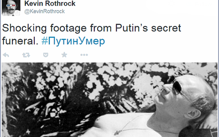The height and width of the screenshot is (137, 219).
Task: Click the 3D glasses in the profile picture
Action: 11,6
